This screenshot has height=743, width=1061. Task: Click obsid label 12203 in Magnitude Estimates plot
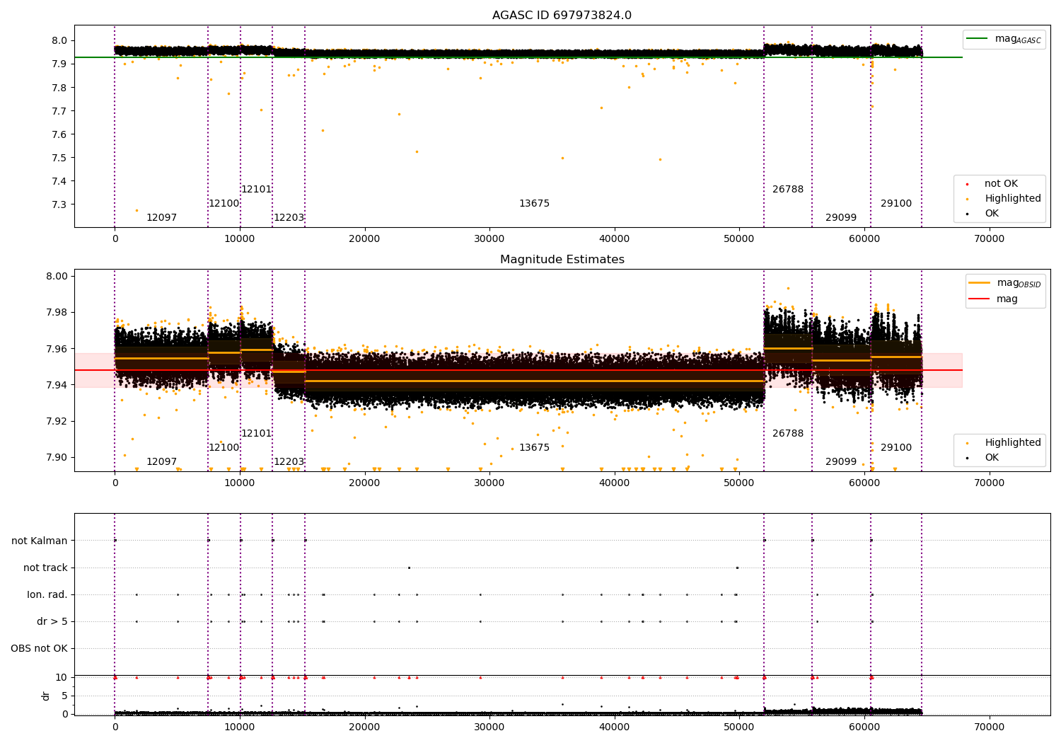[x=289, y=462]
